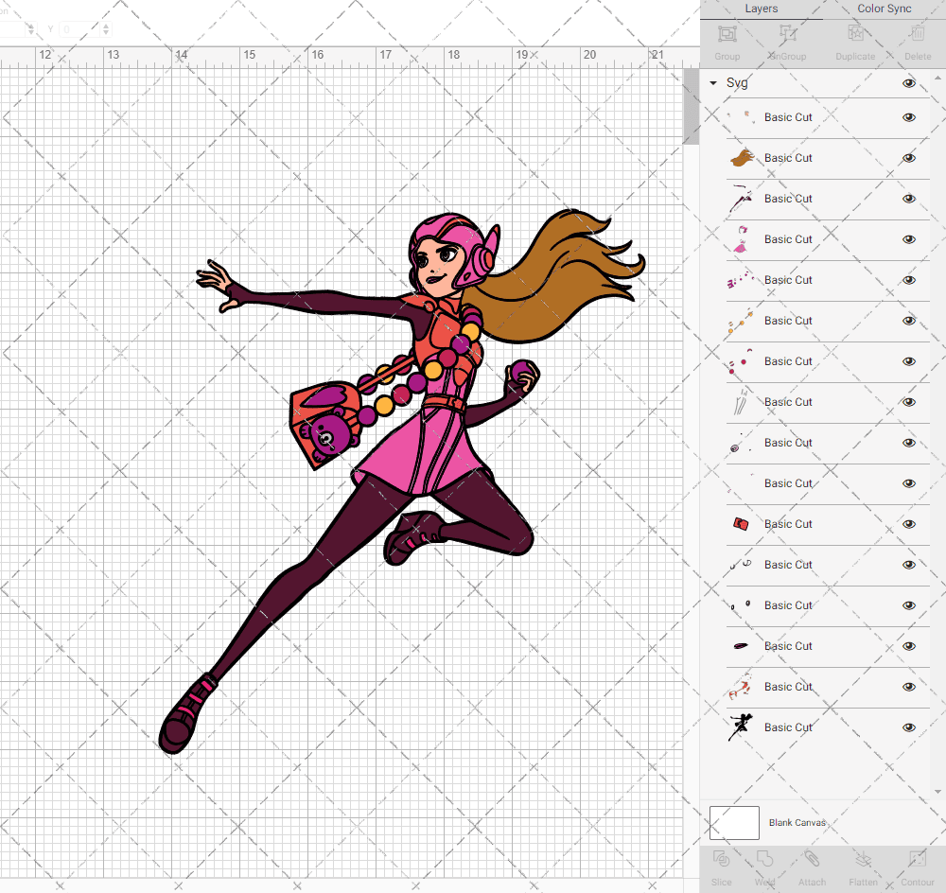This screenshot has height=893, width=946.
Task: Select the red bag layer thumbnail
Action: coord(741,524)
